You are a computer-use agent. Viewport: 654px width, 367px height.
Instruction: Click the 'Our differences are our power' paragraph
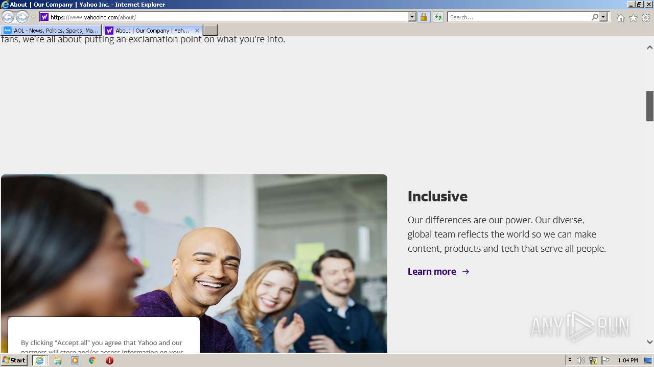coord(507,234)
